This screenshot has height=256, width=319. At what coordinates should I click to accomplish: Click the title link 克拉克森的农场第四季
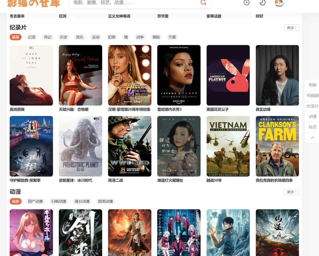[274, 180]
